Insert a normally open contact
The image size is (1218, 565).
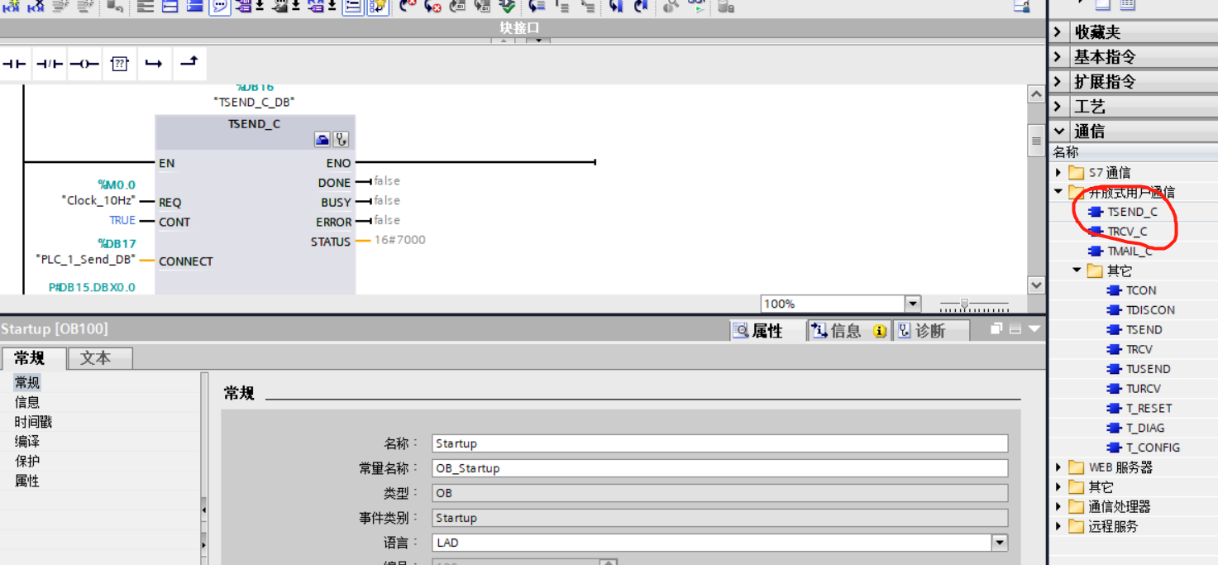[14, 63]
